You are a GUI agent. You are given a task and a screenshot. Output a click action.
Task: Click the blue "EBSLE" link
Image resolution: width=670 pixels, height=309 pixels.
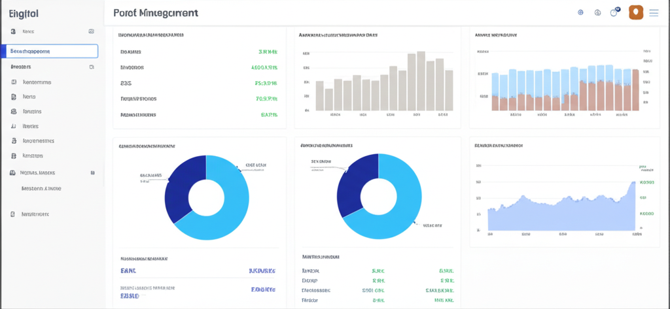[130, 295]
